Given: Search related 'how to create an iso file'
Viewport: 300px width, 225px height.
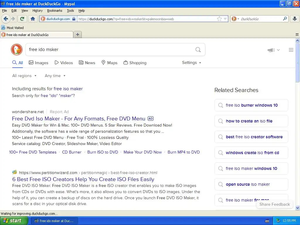Looking at the screenshot, I should click(x=251, y=121).
